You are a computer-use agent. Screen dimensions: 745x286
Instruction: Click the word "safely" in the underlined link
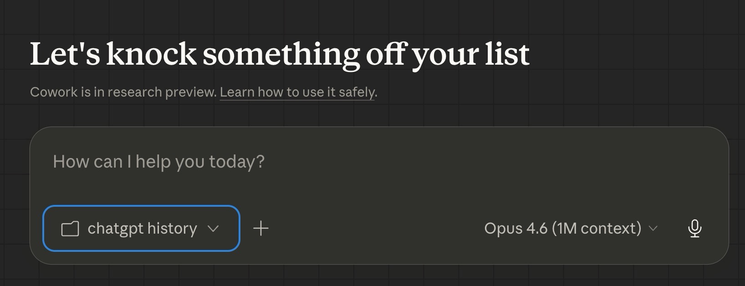(357, 92)
